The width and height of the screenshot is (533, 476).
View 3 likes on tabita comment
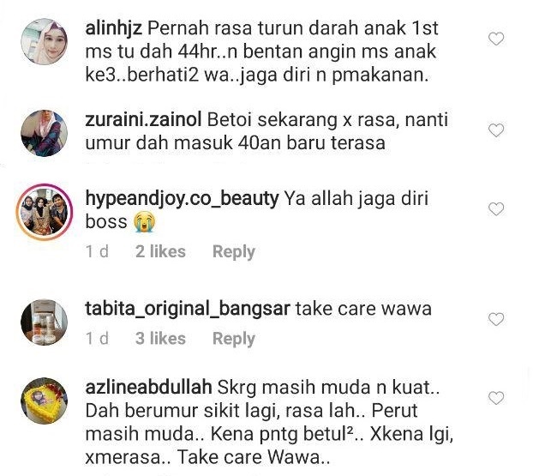(160, 339)
